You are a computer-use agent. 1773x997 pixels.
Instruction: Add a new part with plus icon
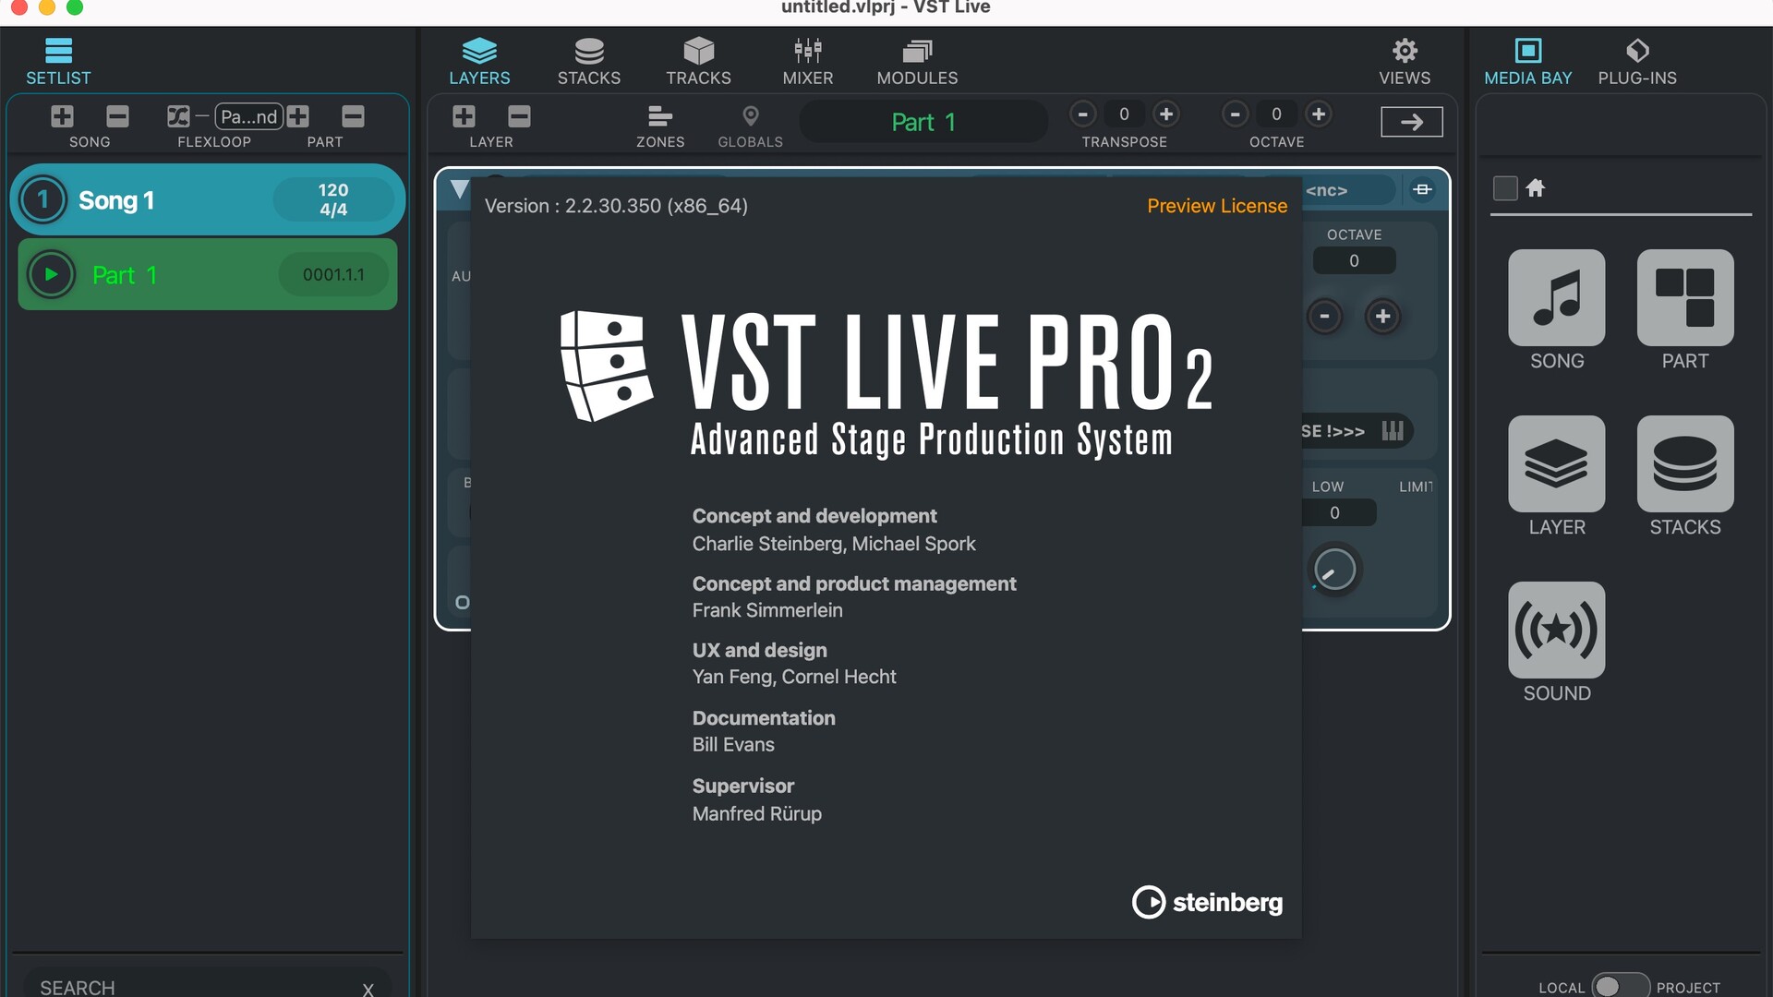point(297,116)
